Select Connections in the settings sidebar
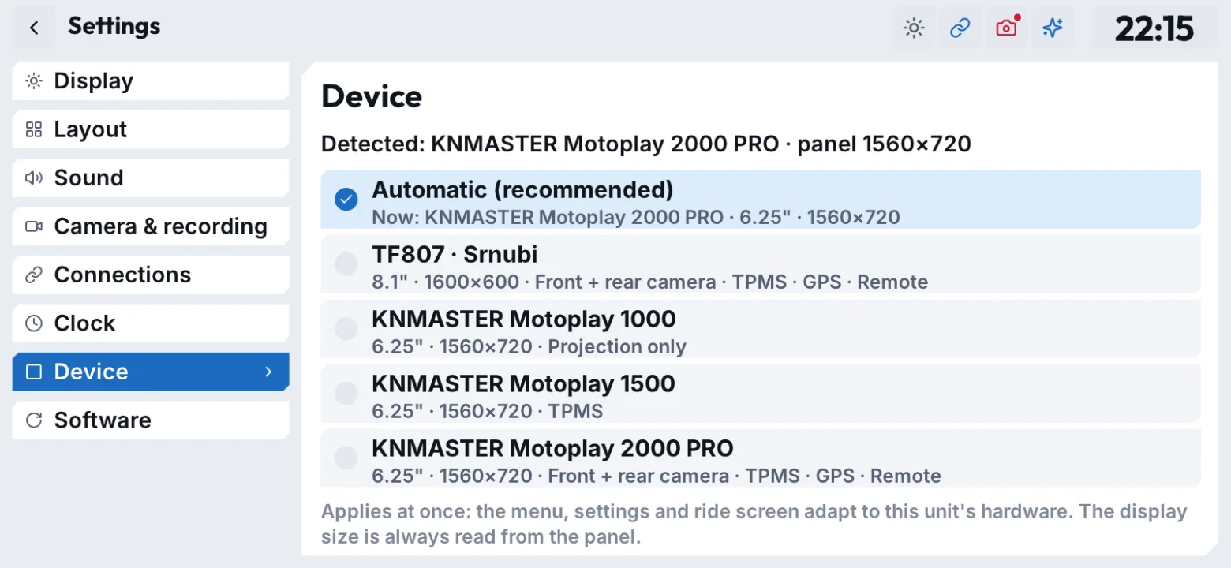 151,275
